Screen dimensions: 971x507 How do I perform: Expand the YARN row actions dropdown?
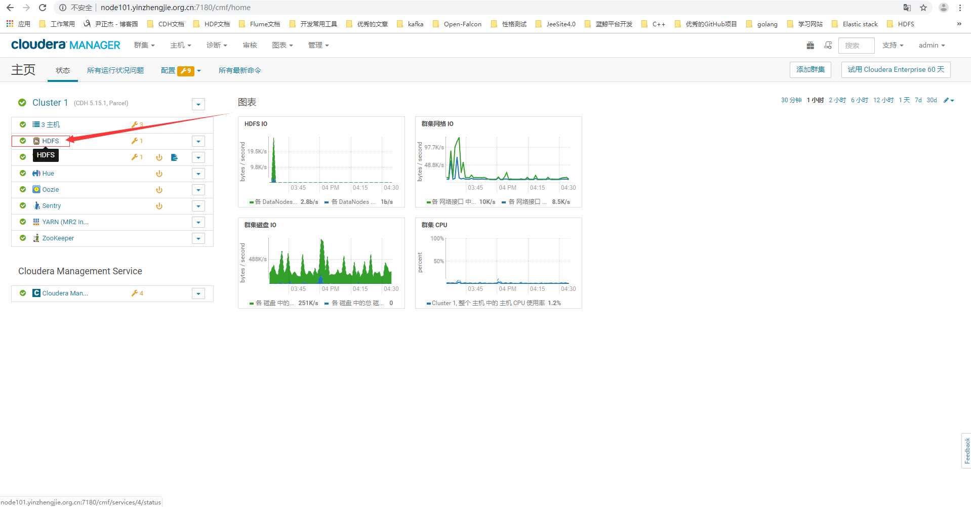[x=198, y=223]
